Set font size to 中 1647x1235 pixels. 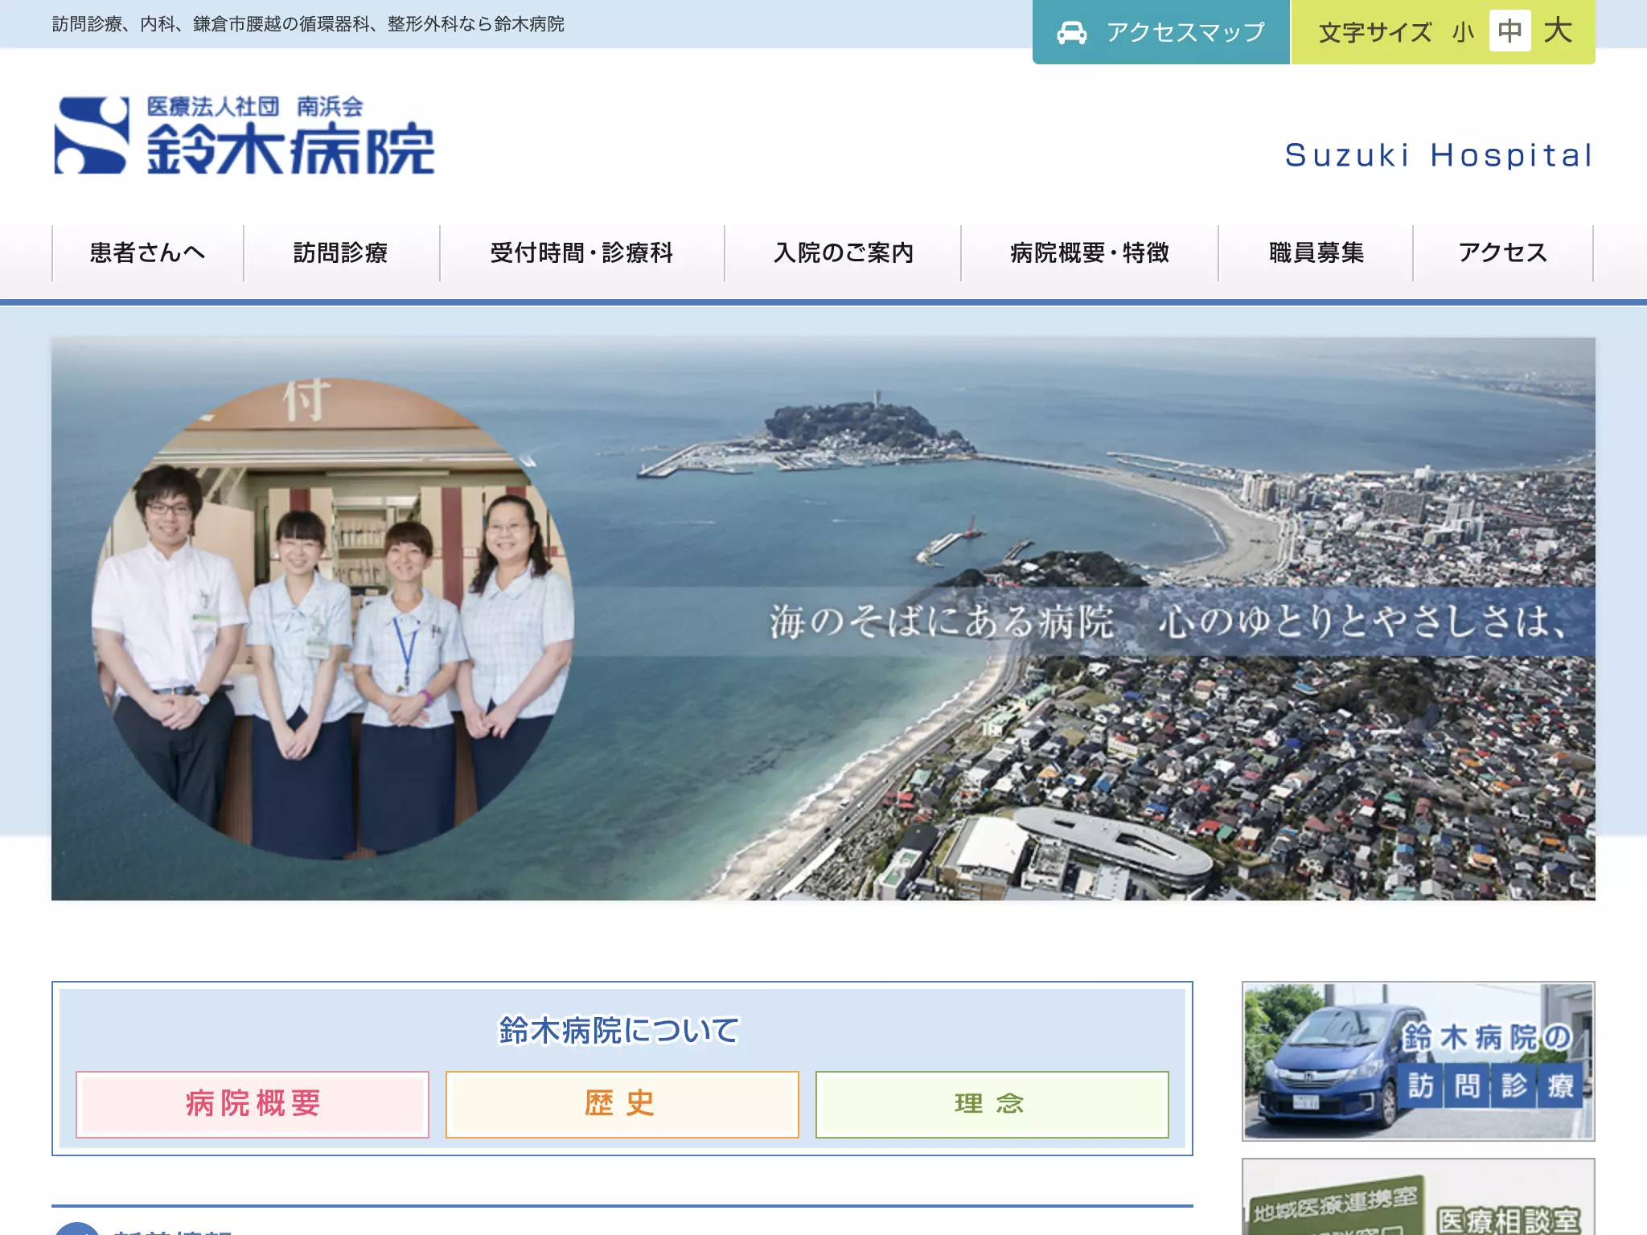click(1509, 31)
